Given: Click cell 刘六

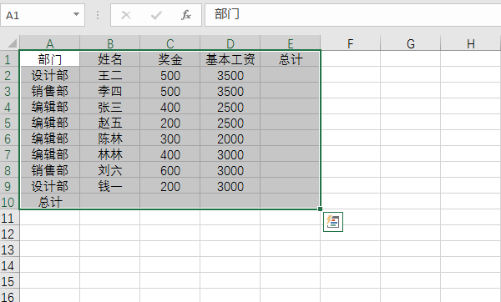Looking at the screenshot, I should tap(109, 170).
